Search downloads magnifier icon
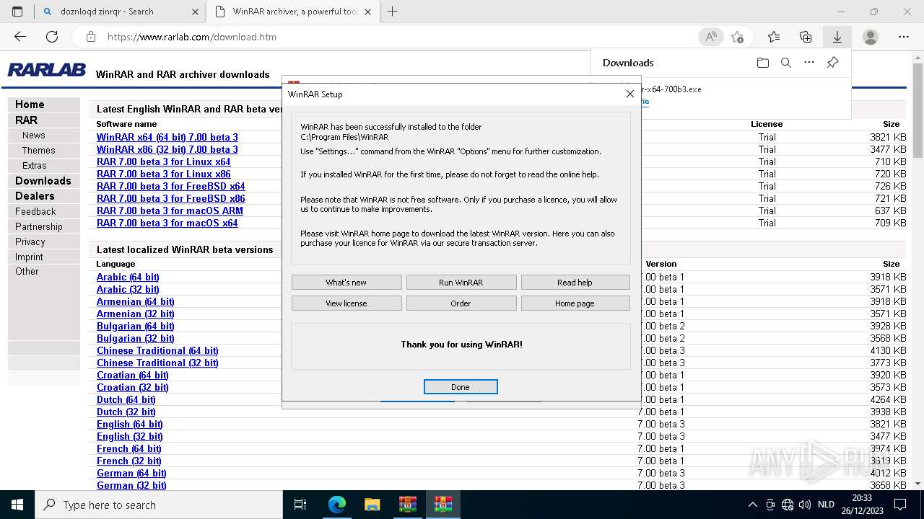 point(786,63)
